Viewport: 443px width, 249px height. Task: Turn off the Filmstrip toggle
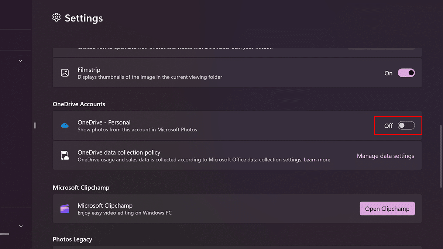pyautogui.click(x=406, y=73)
